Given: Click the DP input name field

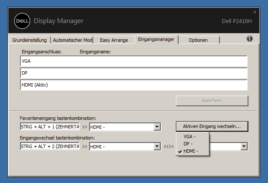Looking at the screenshot, I should (x=134, y=73).
